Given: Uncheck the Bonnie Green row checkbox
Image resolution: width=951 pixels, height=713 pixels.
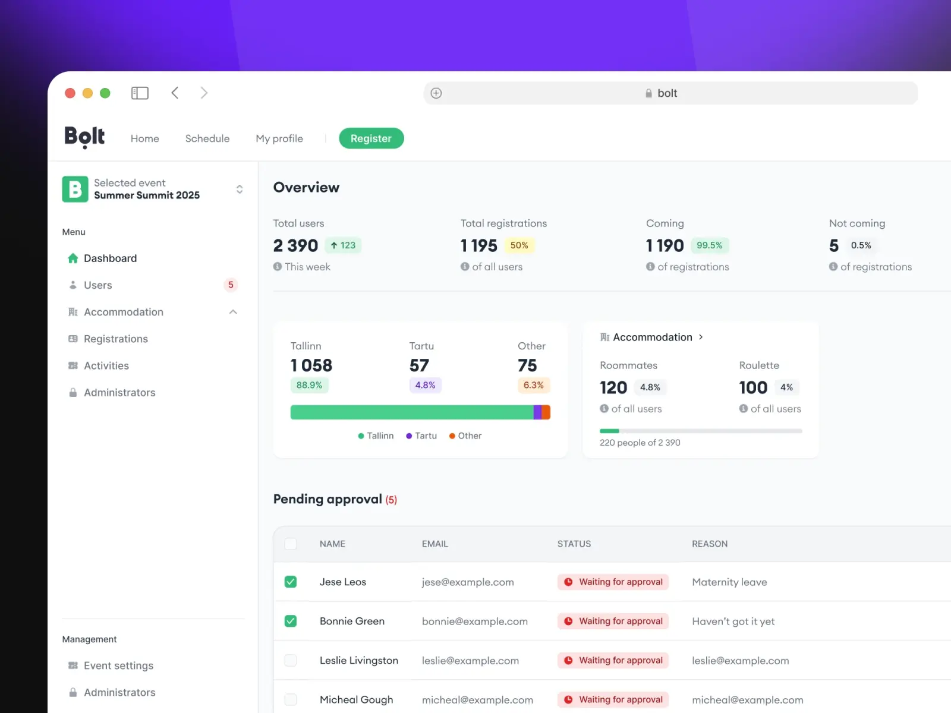Looking at the screenshot, I should [x=291, y=621].
